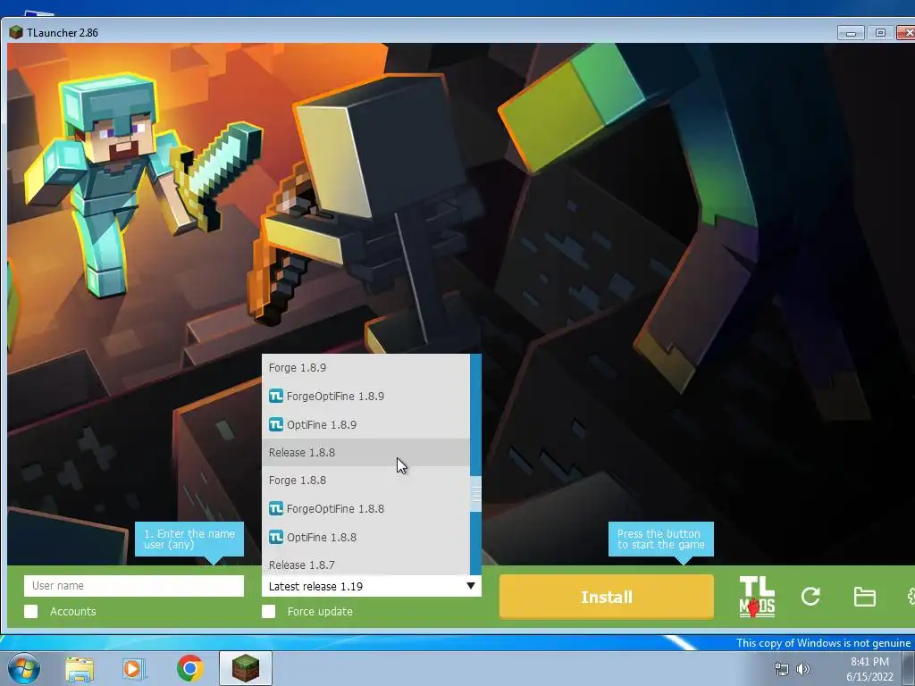Pick ForgeOptiFine 1.8.9 version
Image resolution: width=915 pixels, height=686 pixels.
coord(365,396)
